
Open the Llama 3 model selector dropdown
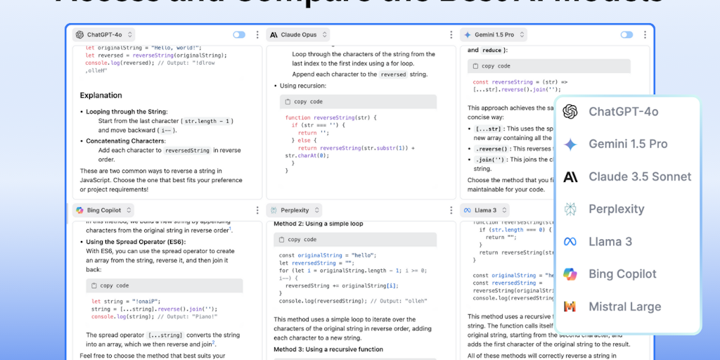485,210
